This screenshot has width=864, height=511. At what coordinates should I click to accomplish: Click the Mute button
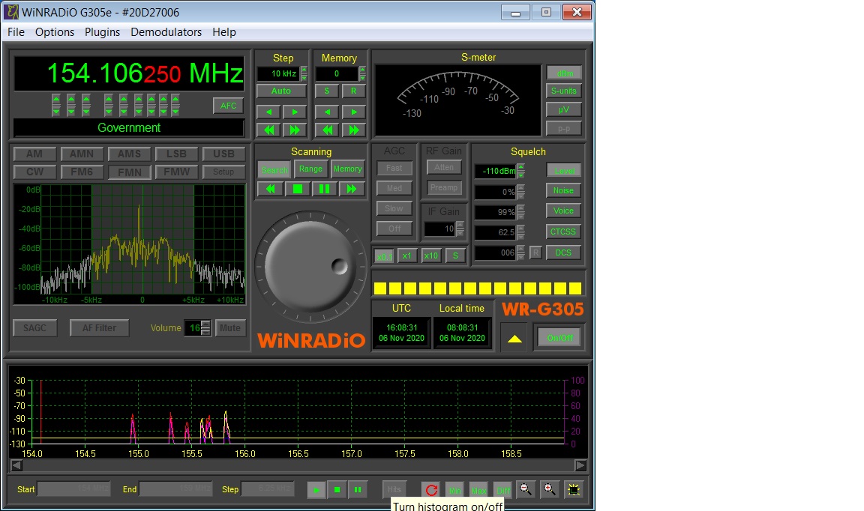[x=230, y=328]
